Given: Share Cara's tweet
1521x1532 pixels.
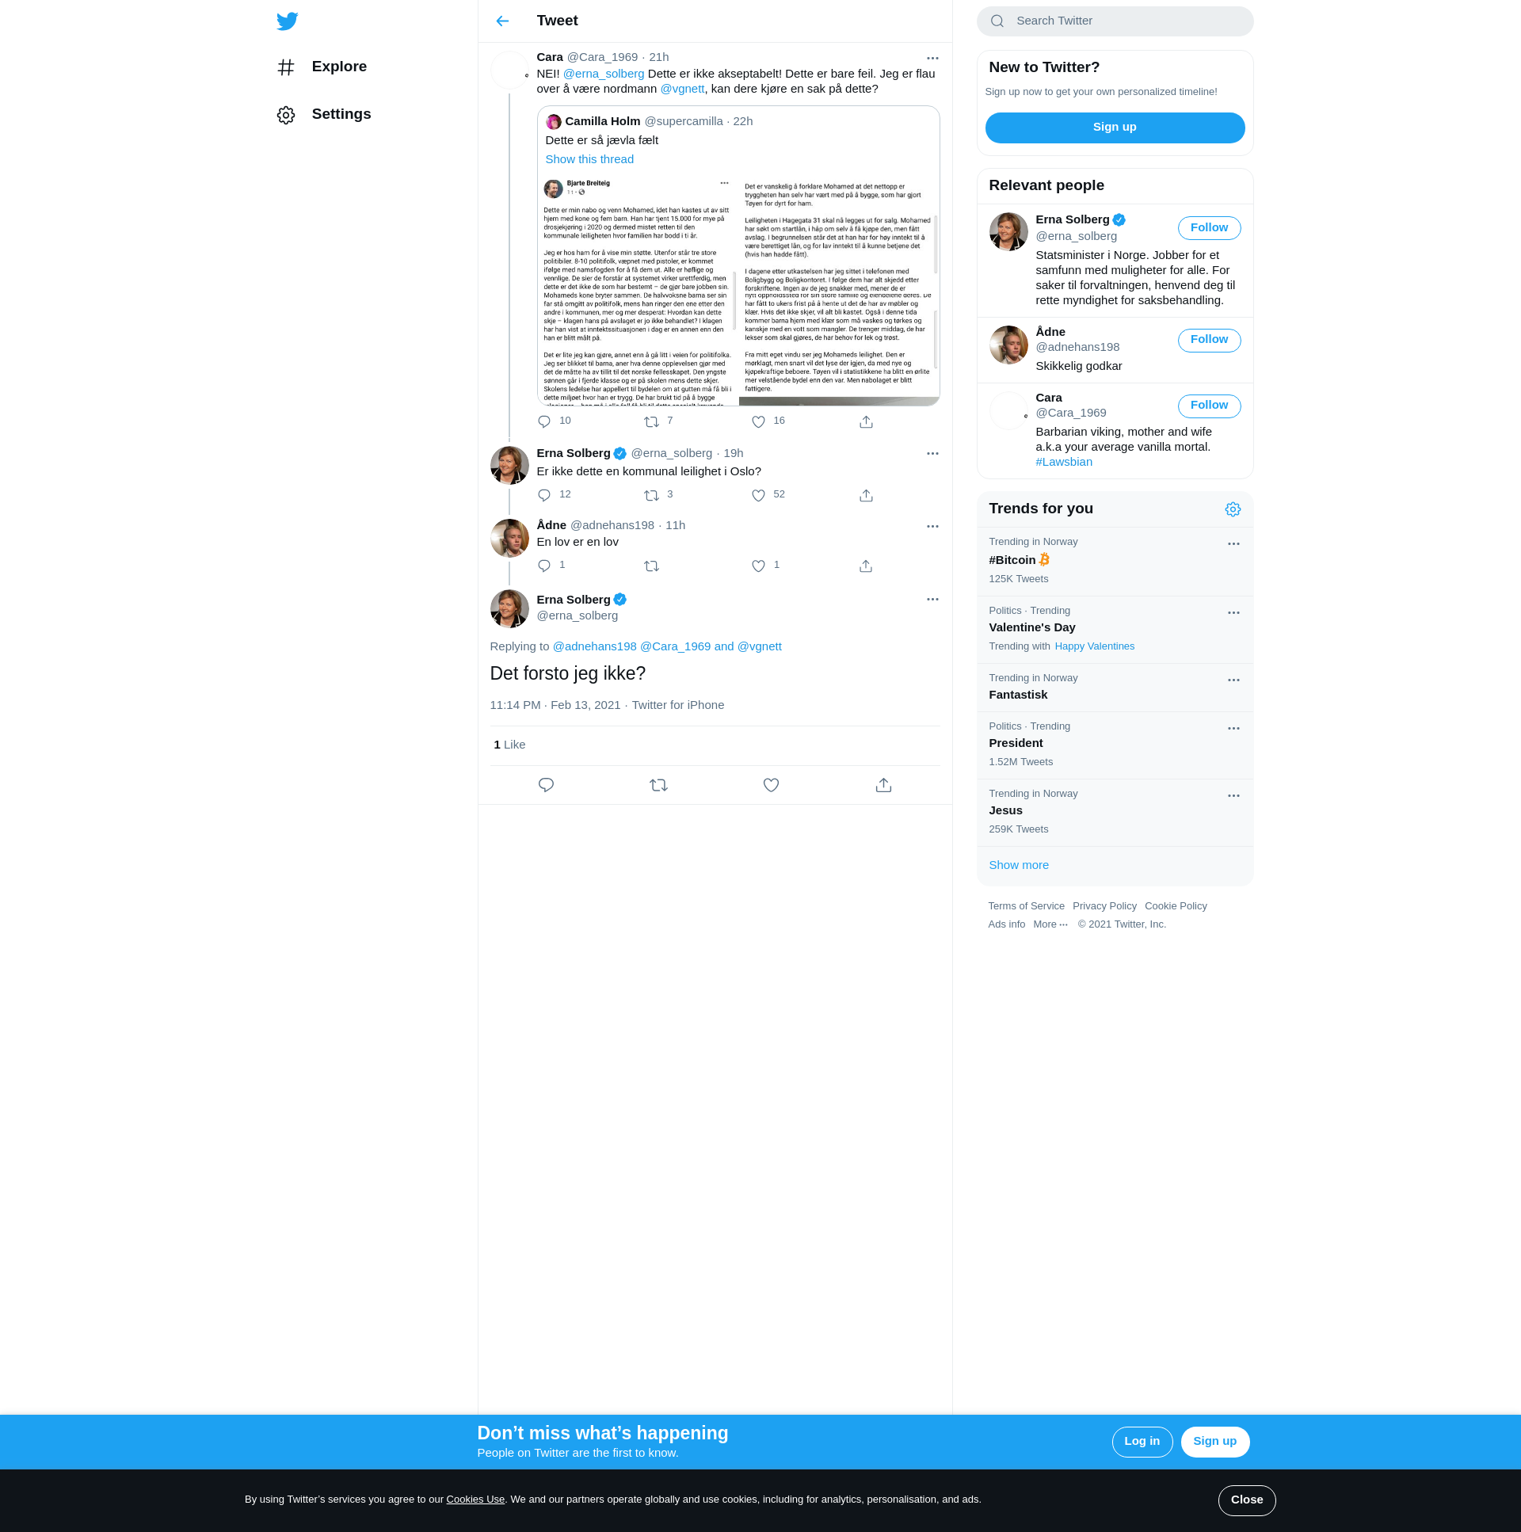Looking at the screenshot, I should coord(866,421).
